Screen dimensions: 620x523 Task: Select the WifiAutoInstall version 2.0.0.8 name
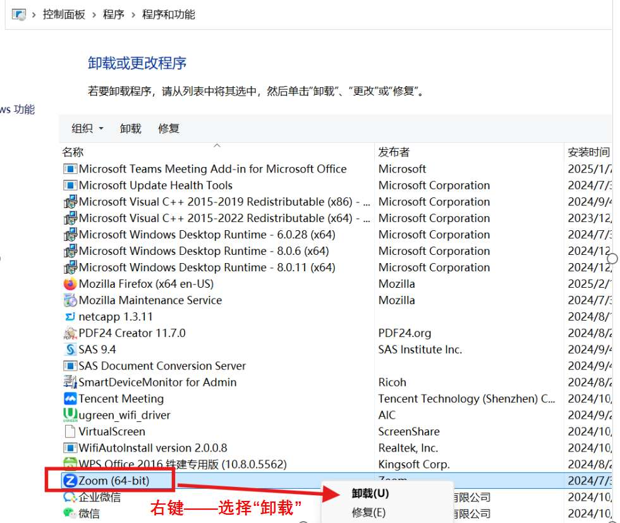pos(153,448)
